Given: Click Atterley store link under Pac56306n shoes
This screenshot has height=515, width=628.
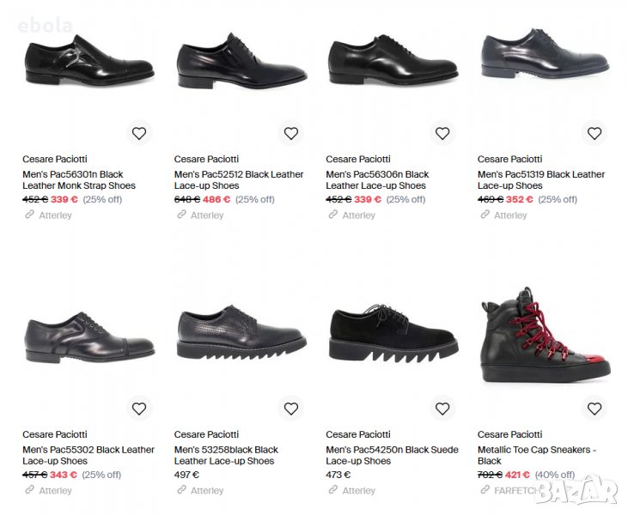Looking at the screenshot, I should click(358, 215).
